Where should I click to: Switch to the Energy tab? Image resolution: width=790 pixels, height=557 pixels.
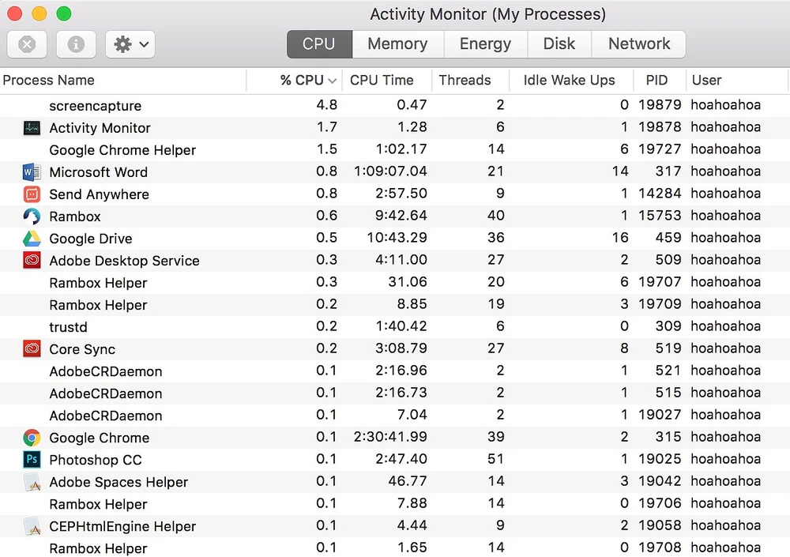tap(485, 44)
